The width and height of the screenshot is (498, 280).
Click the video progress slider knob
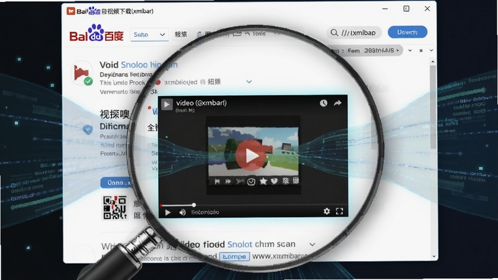[194, 205]
